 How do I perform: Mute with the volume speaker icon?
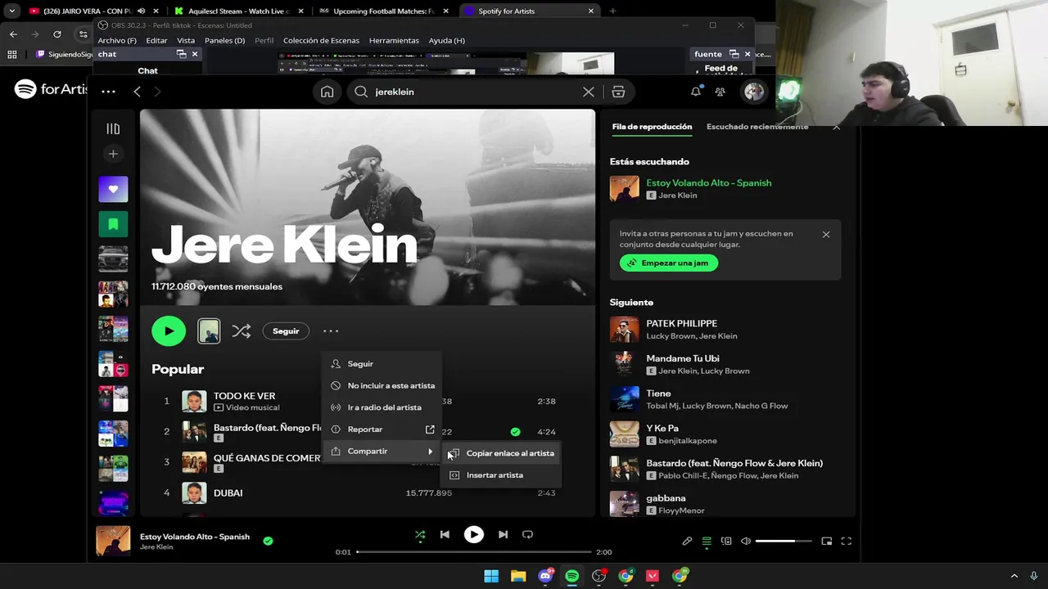click(746, 541)
